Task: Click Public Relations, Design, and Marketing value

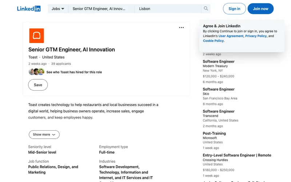Action: click(x=53, y=170)
